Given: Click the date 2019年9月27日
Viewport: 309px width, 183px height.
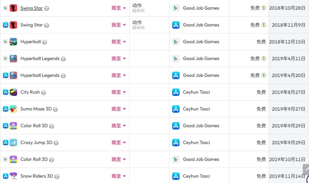Looking at the screenshot, I should (288, 109).
